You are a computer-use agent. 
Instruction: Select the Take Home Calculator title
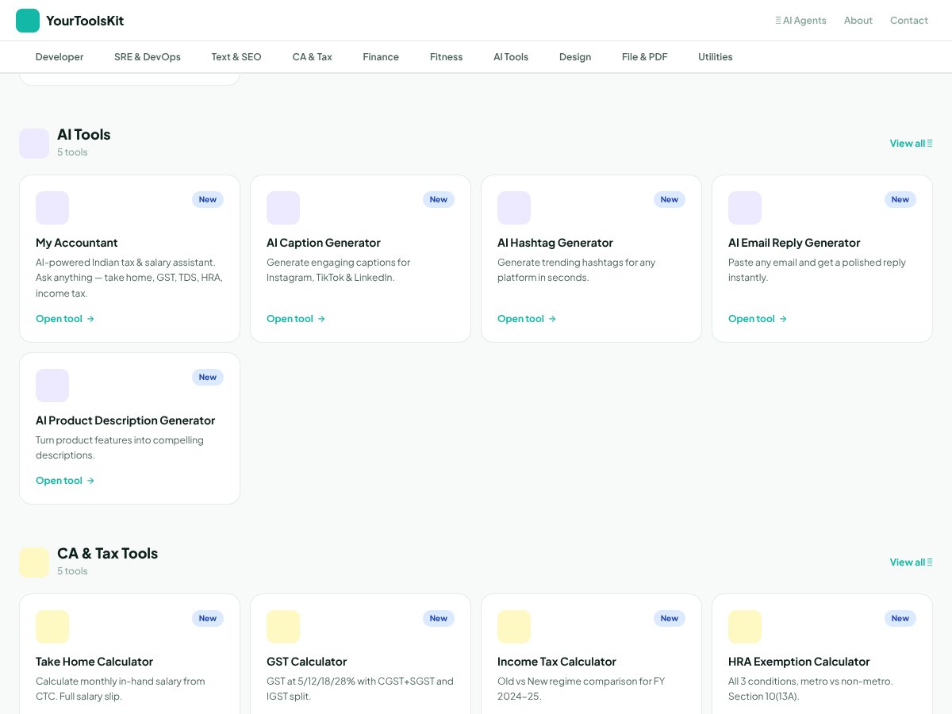(94, 662)
